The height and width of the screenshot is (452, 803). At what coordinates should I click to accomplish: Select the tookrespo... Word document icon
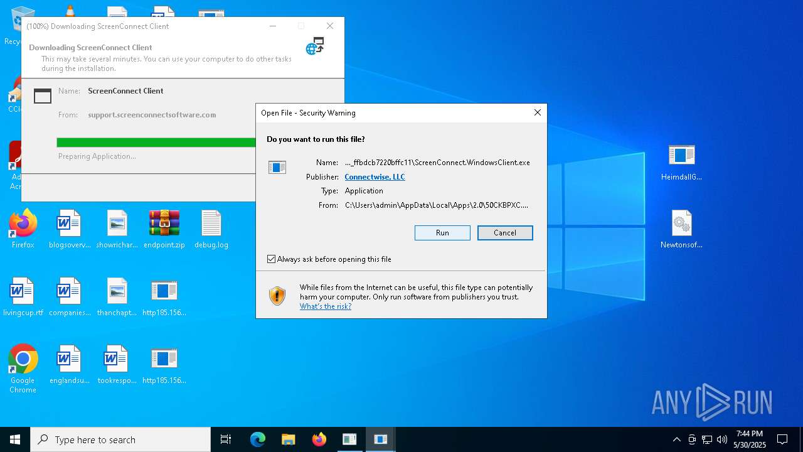coord(117,365)
